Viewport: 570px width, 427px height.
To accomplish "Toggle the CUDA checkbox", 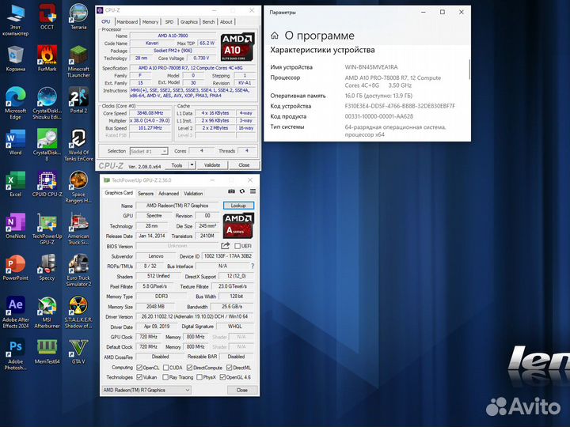I will click(x=165, y=368).
